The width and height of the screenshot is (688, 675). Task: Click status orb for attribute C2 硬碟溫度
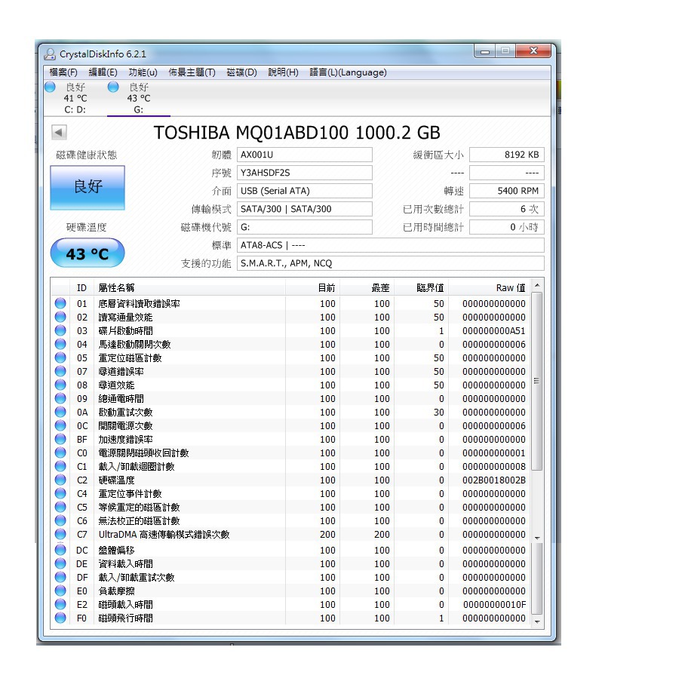[60, 480]
